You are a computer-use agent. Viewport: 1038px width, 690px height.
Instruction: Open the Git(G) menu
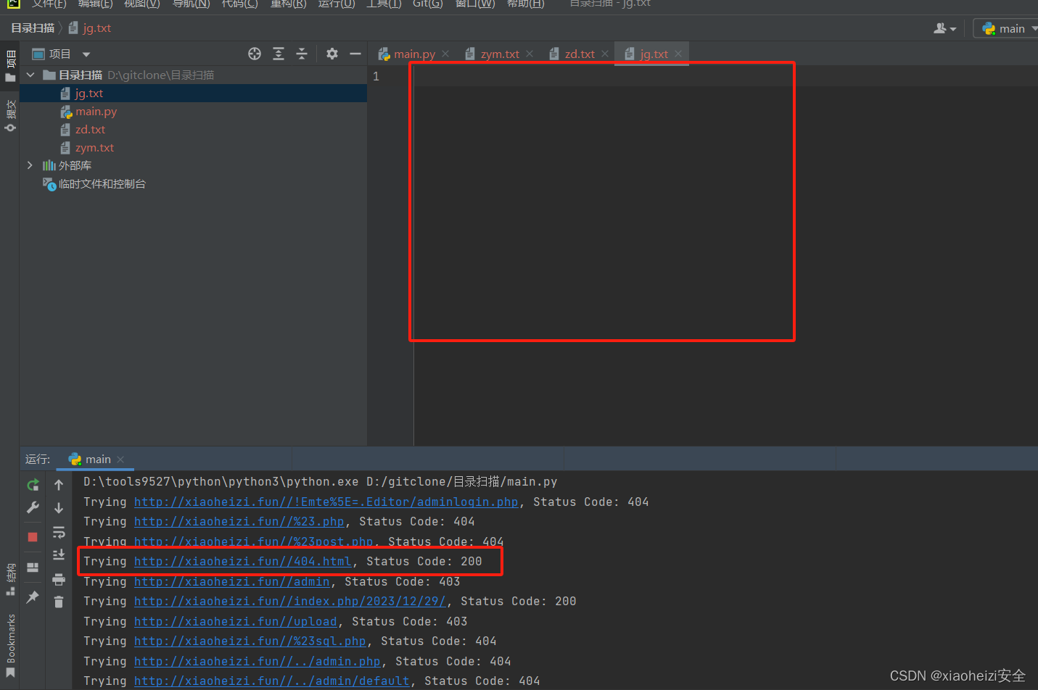[427, 4]
